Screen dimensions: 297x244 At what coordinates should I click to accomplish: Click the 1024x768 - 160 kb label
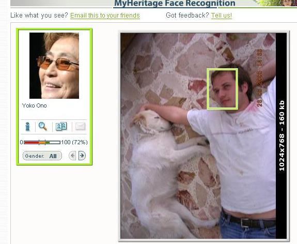tap(282, 136)
